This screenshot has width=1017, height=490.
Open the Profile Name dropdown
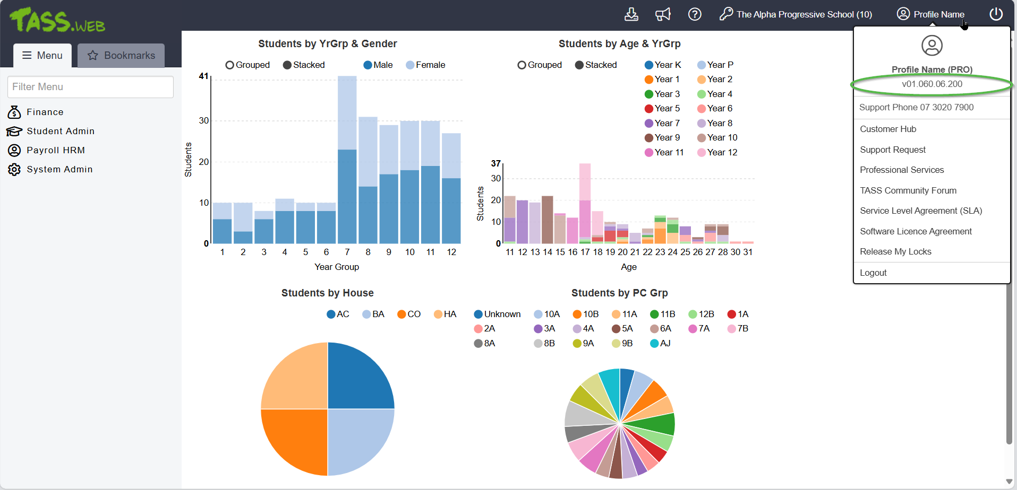(x=931, y=14)
